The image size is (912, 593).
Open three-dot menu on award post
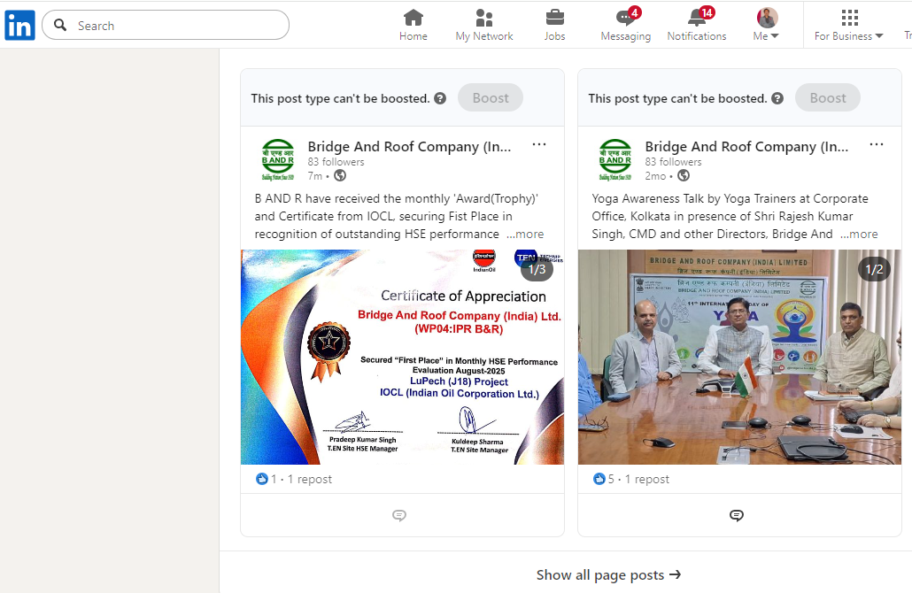539,144
